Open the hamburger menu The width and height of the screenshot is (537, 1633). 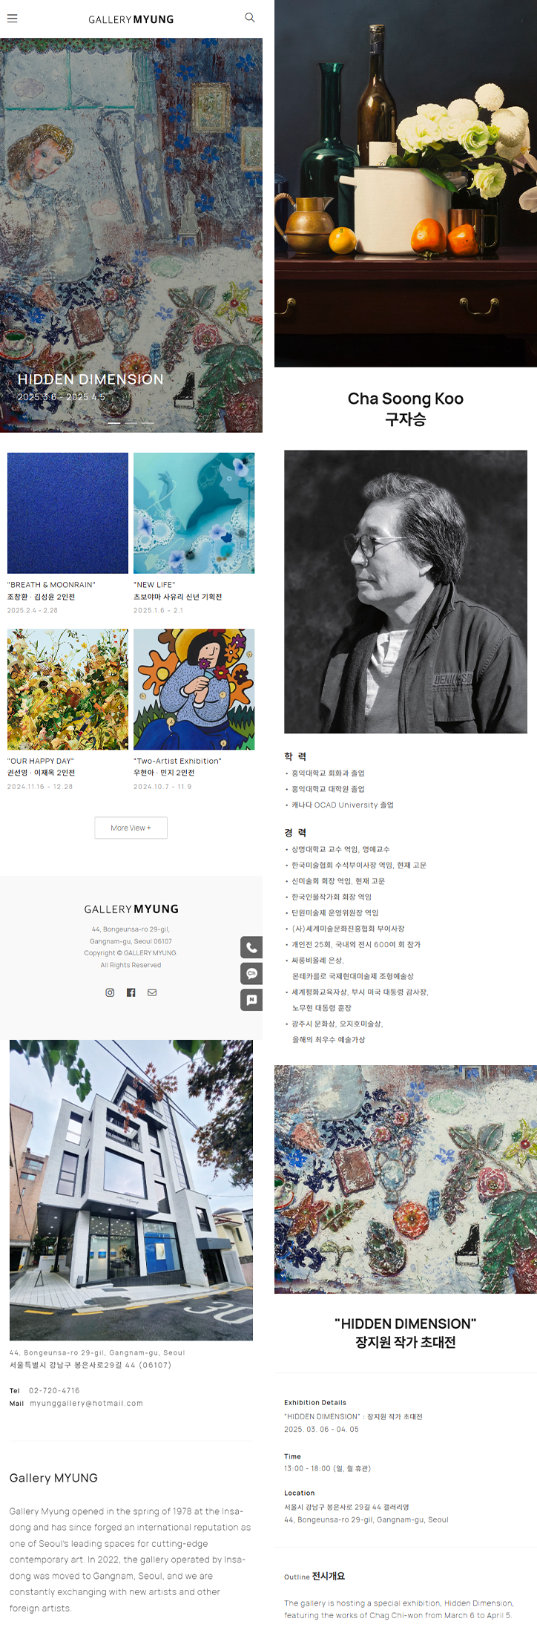[12, 19]
